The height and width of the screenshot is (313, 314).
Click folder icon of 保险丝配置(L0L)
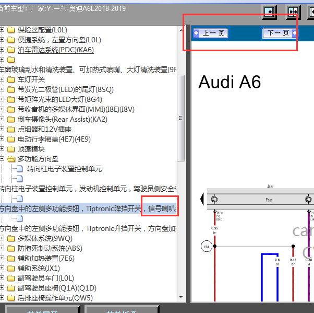11,30
